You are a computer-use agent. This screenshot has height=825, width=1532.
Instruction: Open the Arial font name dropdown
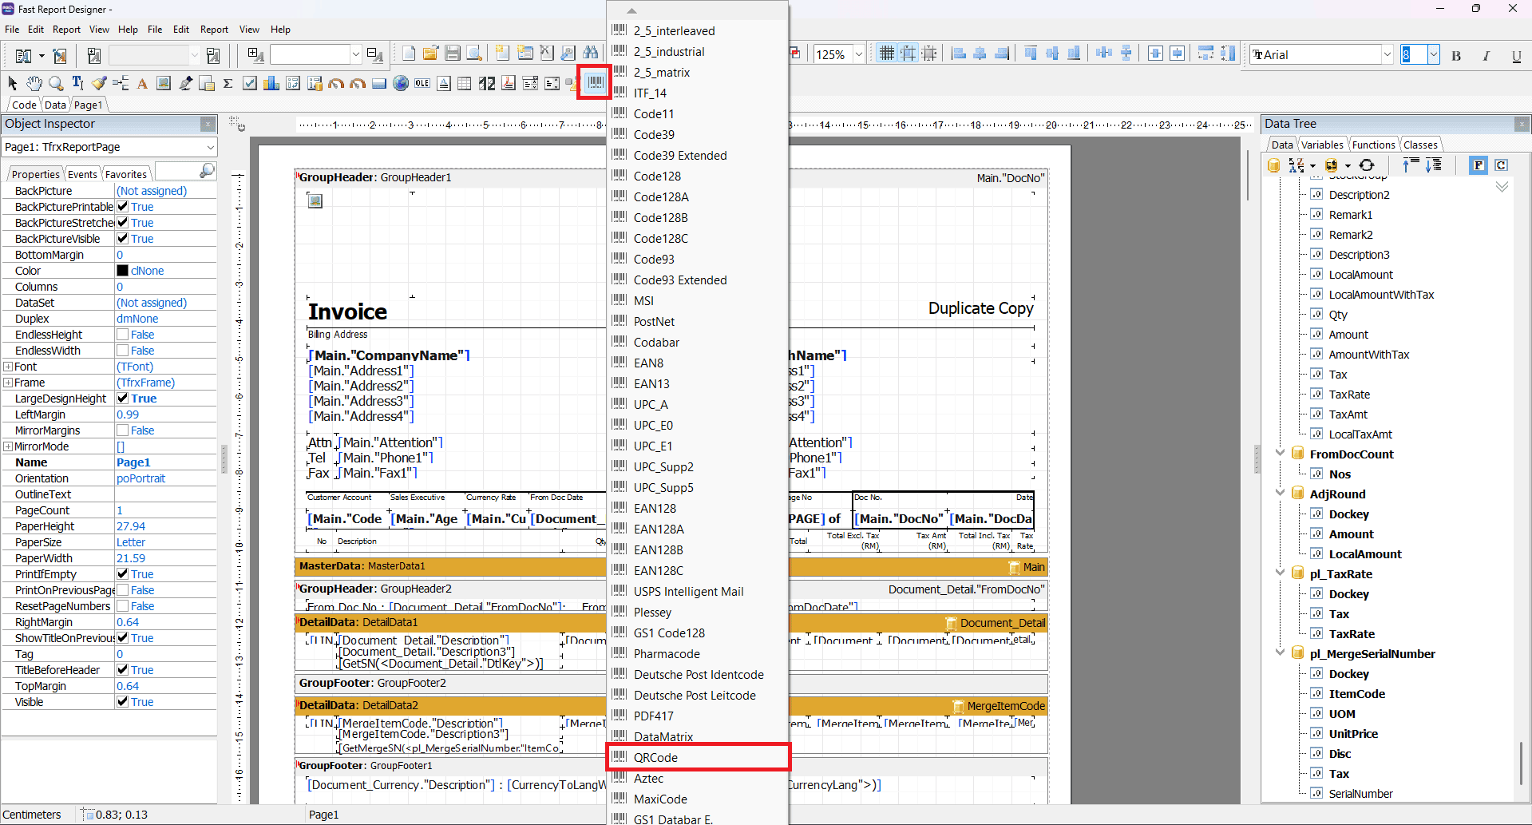point(1387,54)
